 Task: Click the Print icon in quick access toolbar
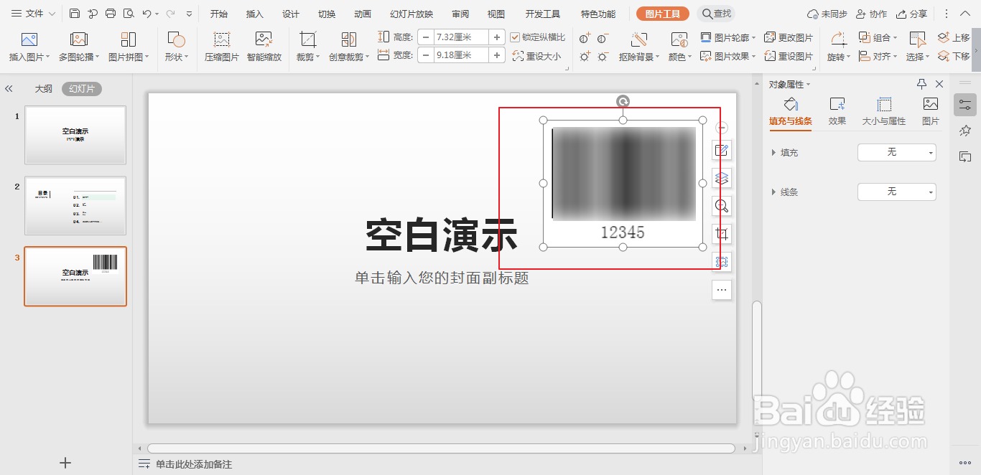pyautogui.click(x=111, y=14)
